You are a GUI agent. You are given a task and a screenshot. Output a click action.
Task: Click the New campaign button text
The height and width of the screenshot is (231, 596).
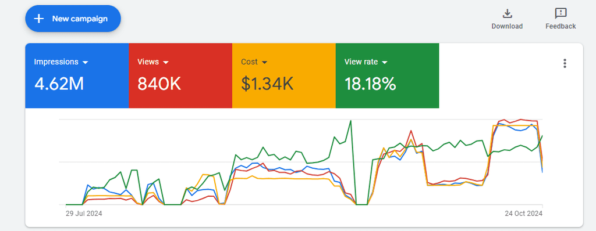click(80, 19)
